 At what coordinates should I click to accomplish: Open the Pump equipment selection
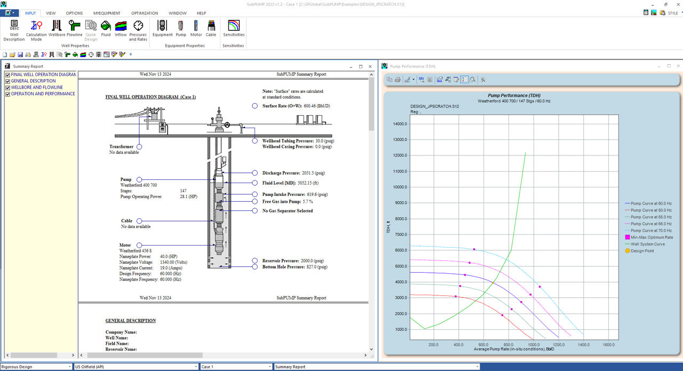pos(181,28)
